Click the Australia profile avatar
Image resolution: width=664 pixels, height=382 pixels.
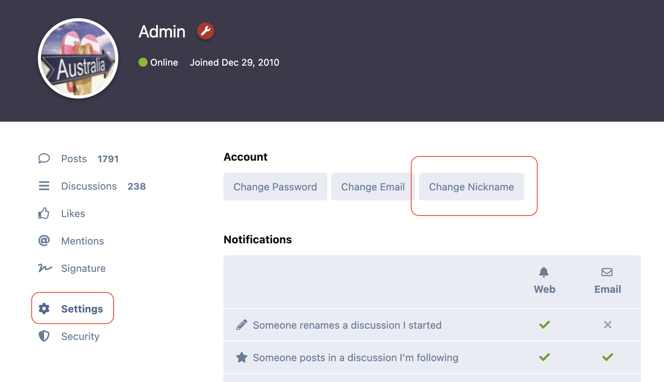pyautogui.click(x=78, y=58)
